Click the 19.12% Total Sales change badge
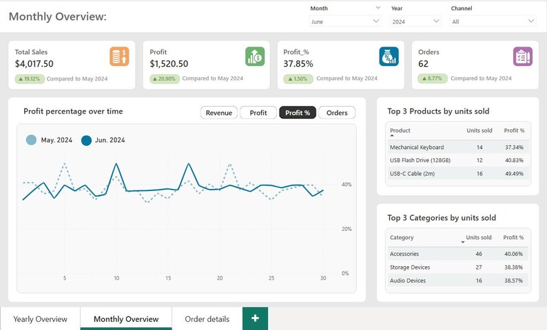 pyautogui.click(x=30, y=79)
